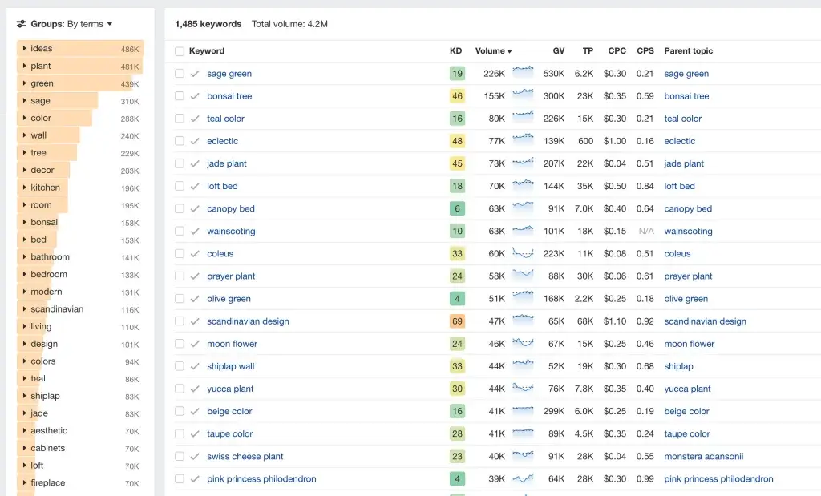Viewport: 821px width, 496px height.
Task: Sort table by the KD column header
Action: pyautogui.click(x=455, y=51)
